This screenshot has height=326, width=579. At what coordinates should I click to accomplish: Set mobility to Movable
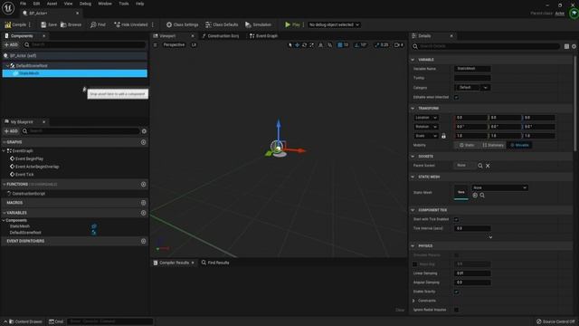click(519, 145)
